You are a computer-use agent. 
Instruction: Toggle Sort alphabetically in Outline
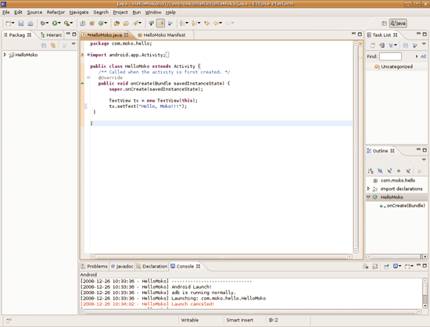tap(371, 171)
